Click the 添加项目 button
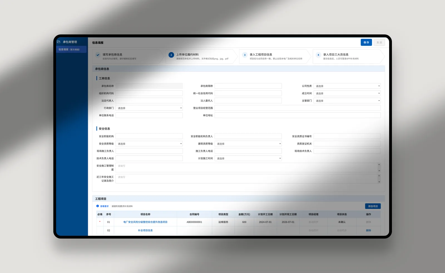The width and height of the screenshot is (445, 273). coord(373,206)
